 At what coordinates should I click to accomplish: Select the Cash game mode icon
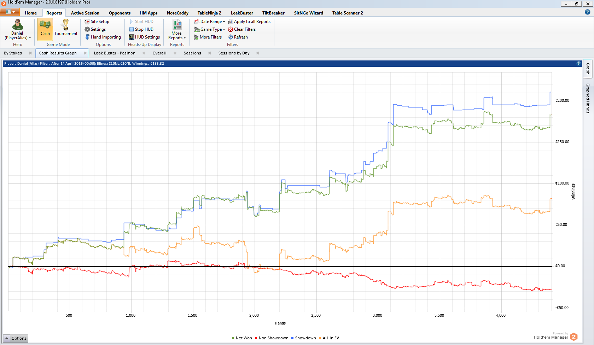[45, 25]
